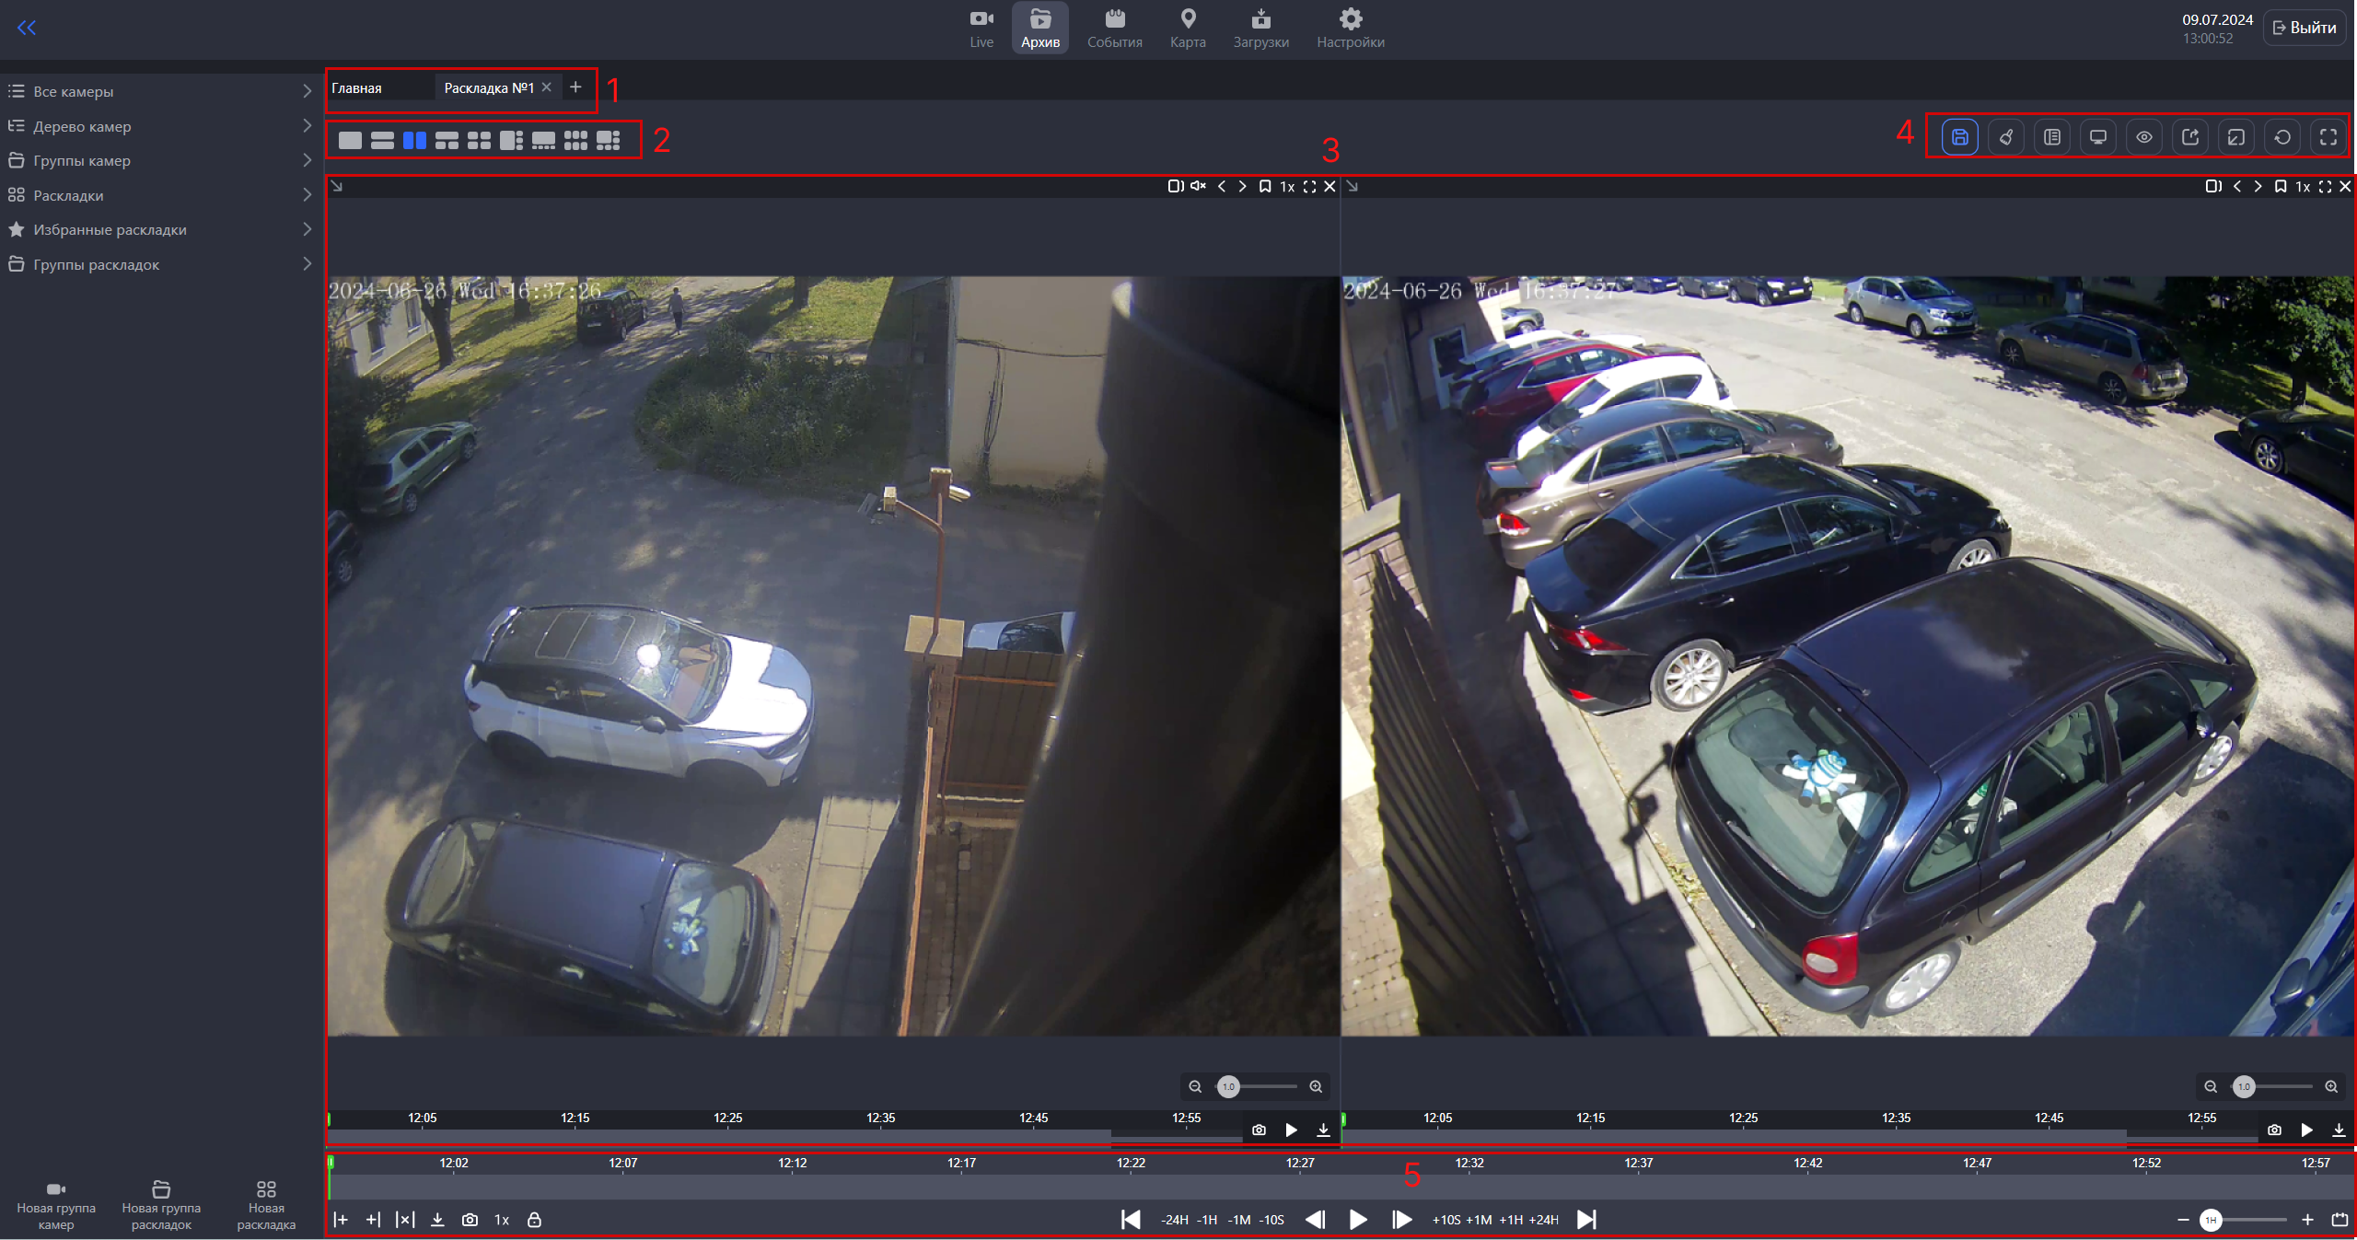Enter fullscreen via the top-right toolbar icon

[x=2329, y=136]
